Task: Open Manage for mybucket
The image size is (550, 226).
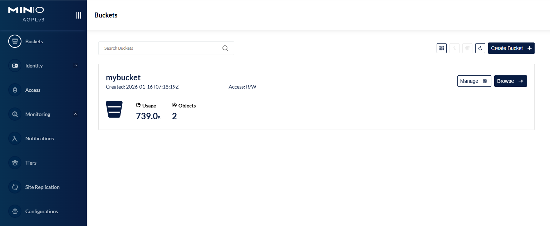Action: tap(474, 81)
